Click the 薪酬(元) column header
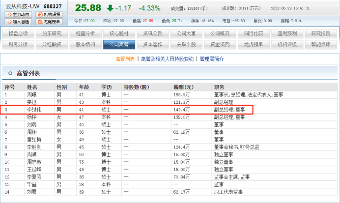The height and width of the screenshot is (203, 340). [x=183, y=87]
